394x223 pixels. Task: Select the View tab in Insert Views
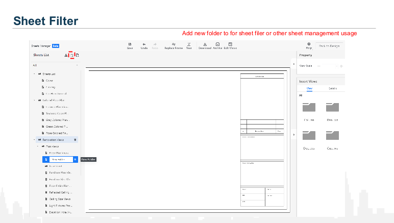pyautogui.click(x=309, y=88)
